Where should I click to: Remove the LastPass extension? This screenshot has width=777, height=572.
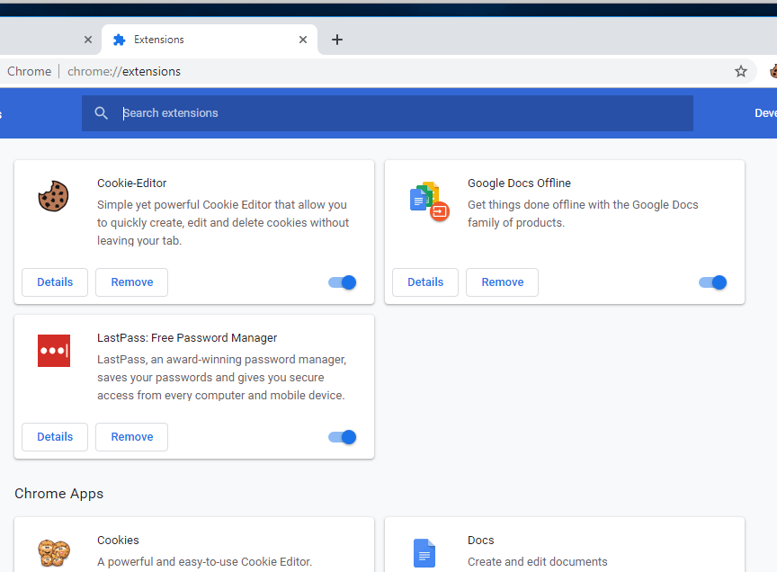click(132, 437)
